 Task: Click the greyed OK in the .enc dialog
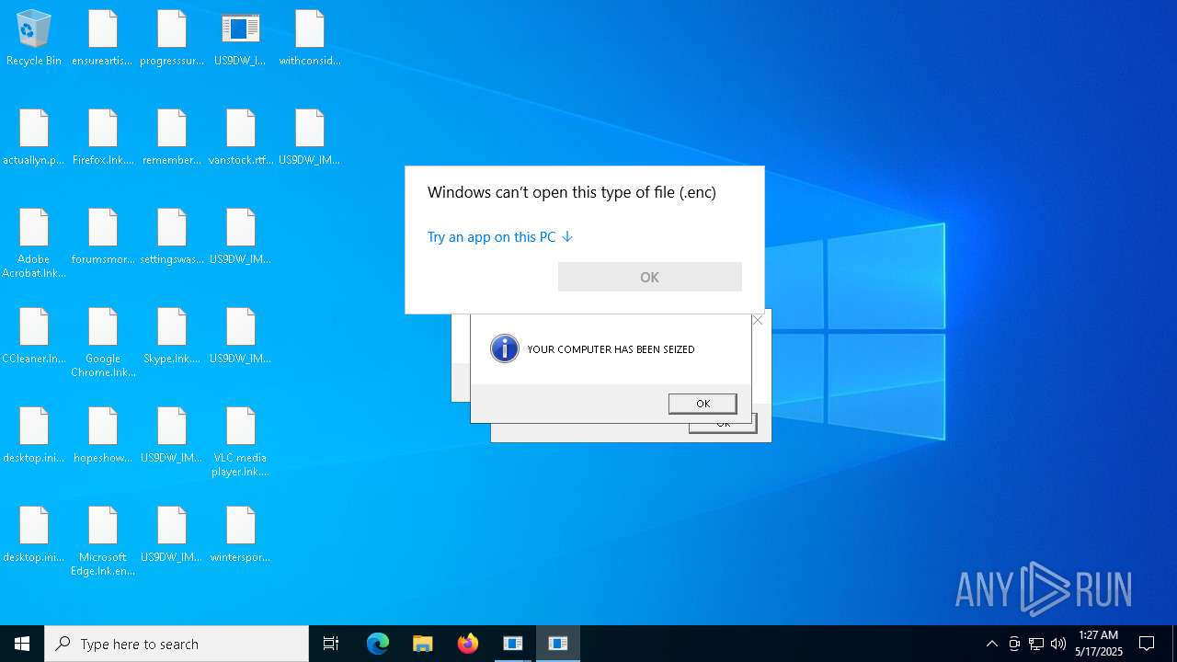click(649, 277)
